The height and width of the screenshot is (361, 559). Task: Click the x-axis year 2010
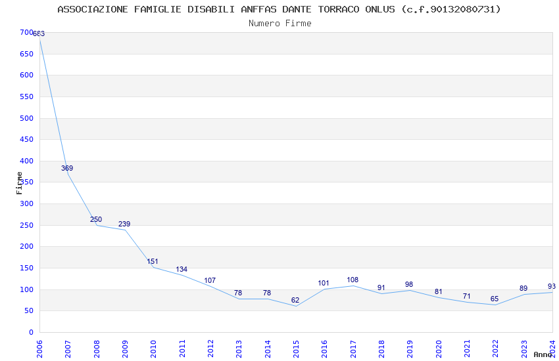(x=154, y=349)
